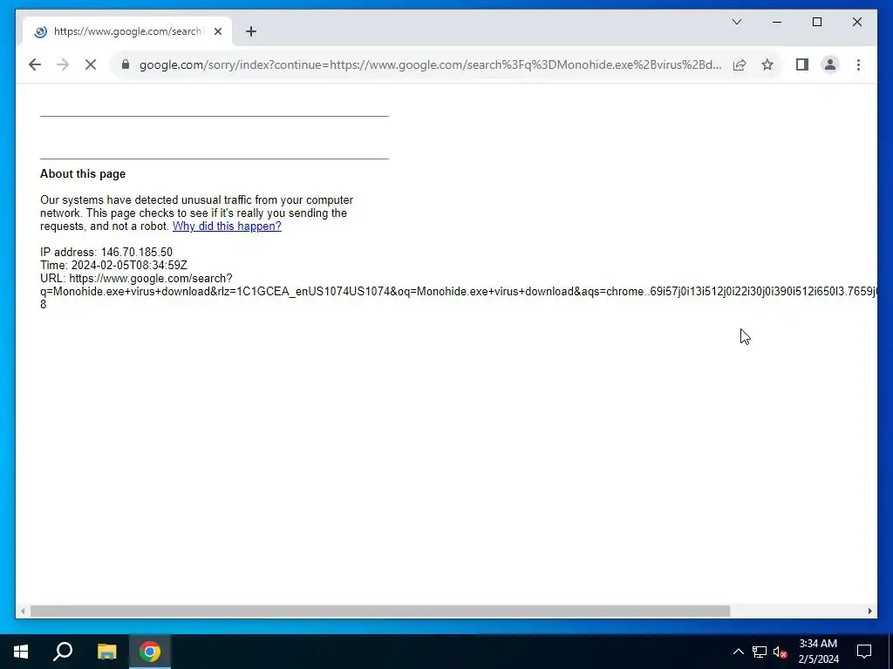
Task: Minimize the Chrome window
Action: pos(777,22)
